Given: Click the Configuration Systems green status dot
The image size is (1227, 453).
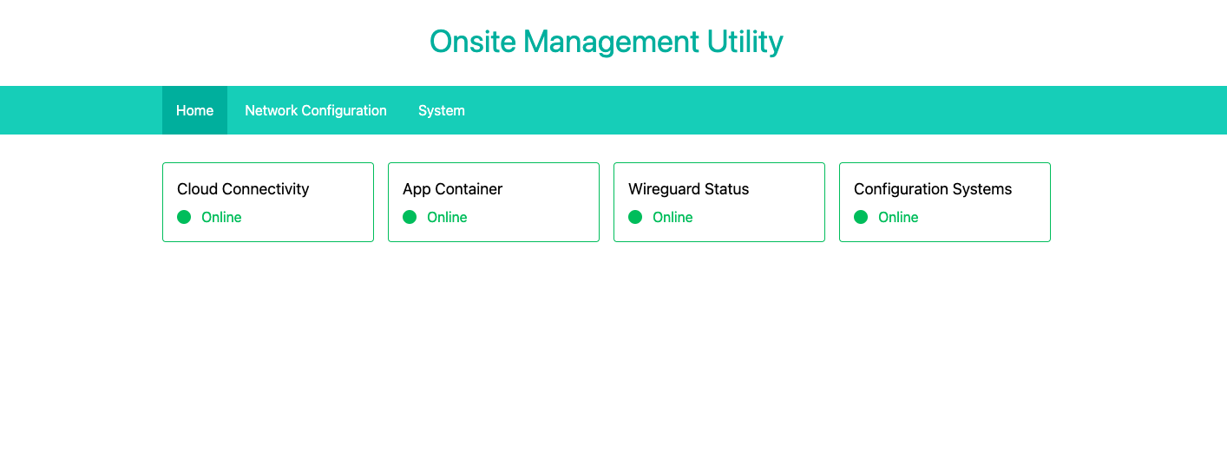Looking at the screenshot, I should [x=861, y=217].
